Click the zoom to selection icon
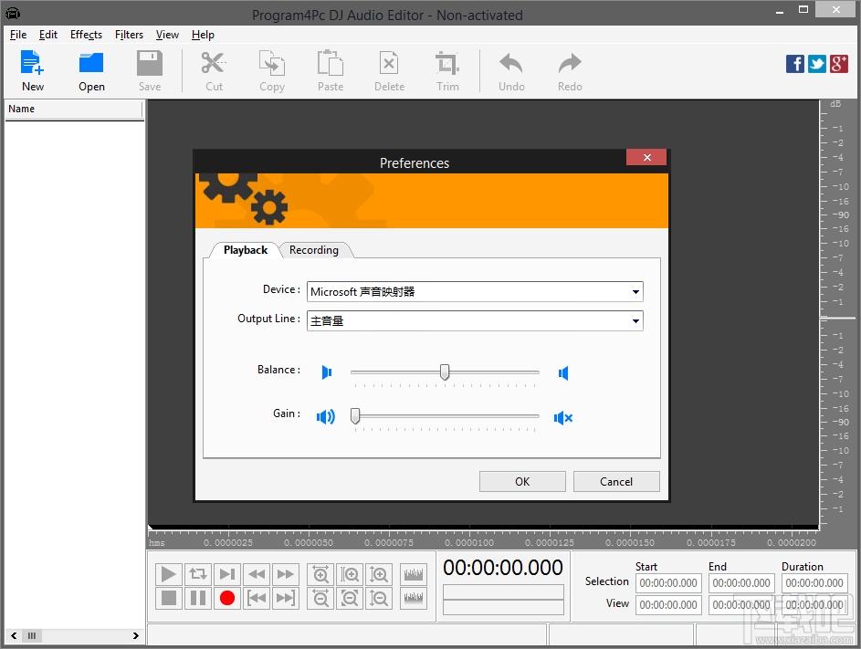 click(x=350, y=574)
